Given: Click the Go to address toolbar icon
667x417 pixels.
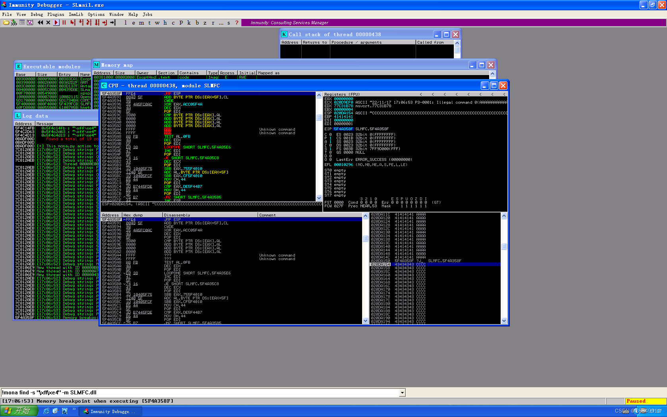Looking at the screenshot, I should [113, 23].
